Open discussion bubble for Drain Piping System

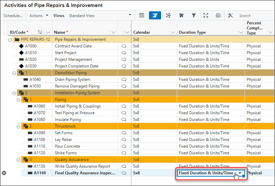tap(124, 79)
